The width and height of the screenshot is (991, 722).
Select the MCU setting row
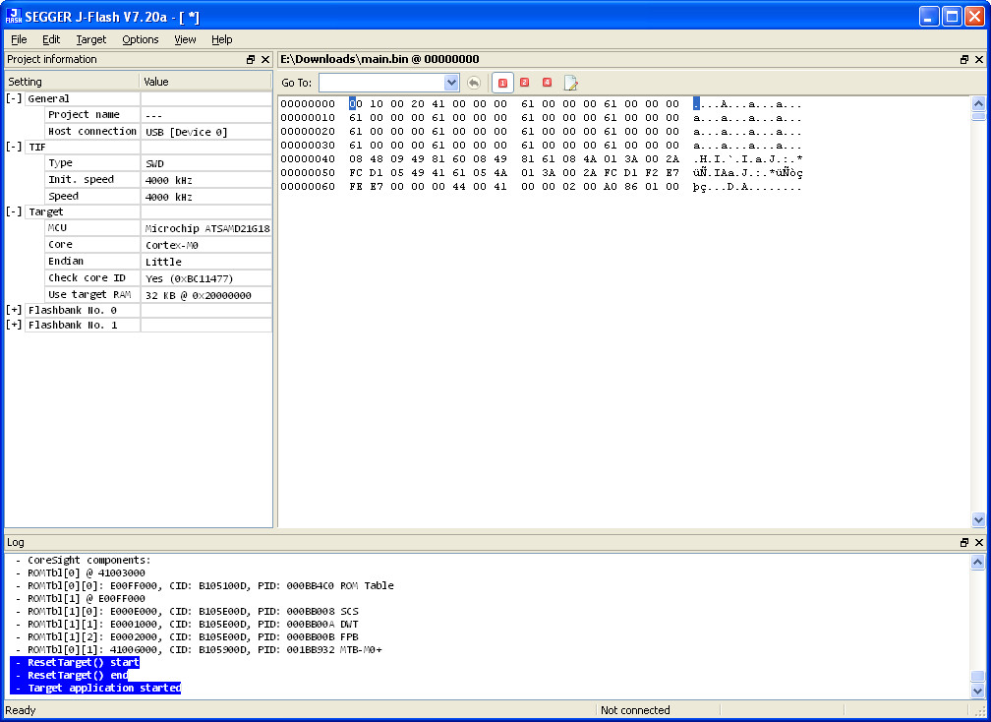pos(158,228)
